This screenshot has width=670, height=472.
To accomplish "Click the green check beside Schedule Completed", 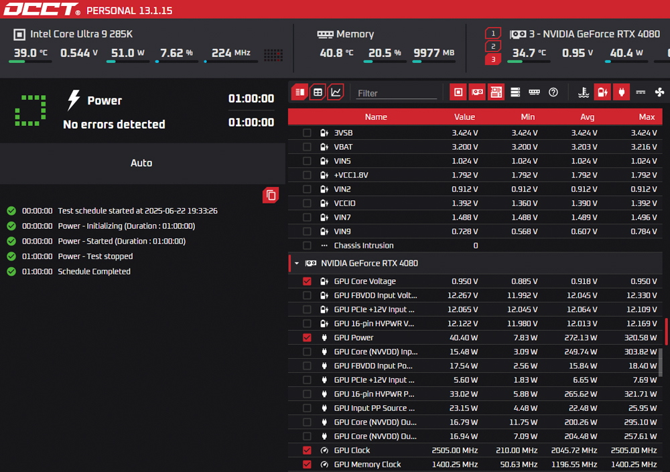I will pos(11,272).
